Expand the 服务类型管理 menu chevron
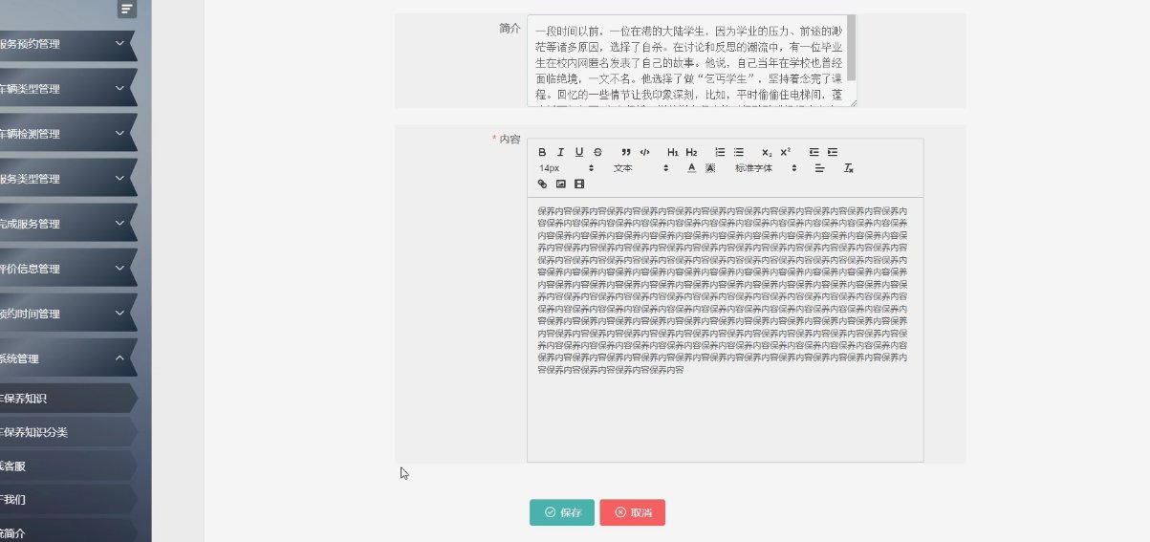 (119, 178)
